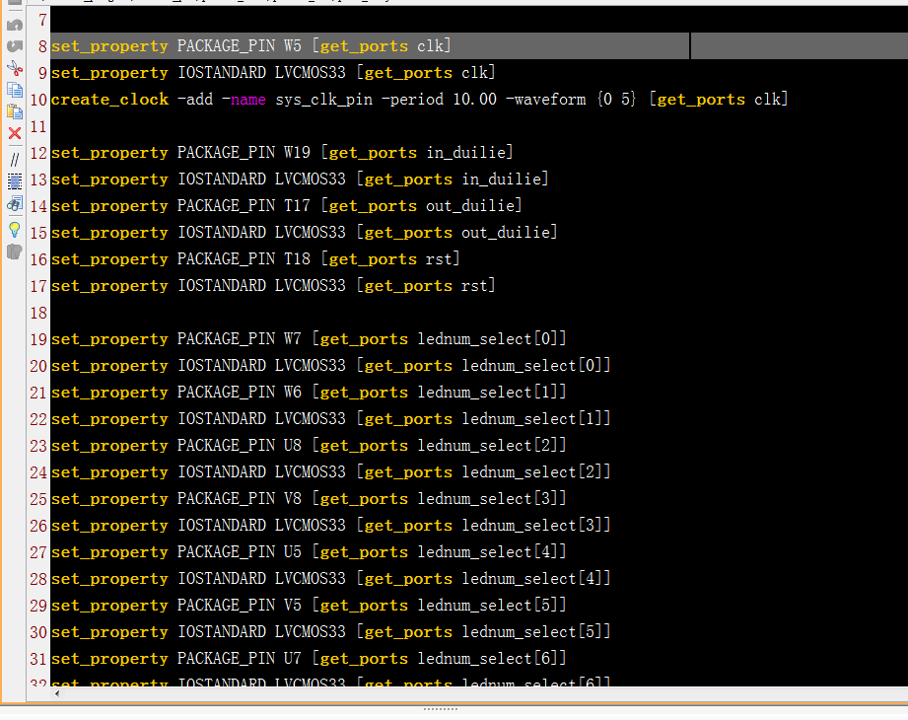
Task: Click the create_clock keyword on line 10
Action: 109,100
